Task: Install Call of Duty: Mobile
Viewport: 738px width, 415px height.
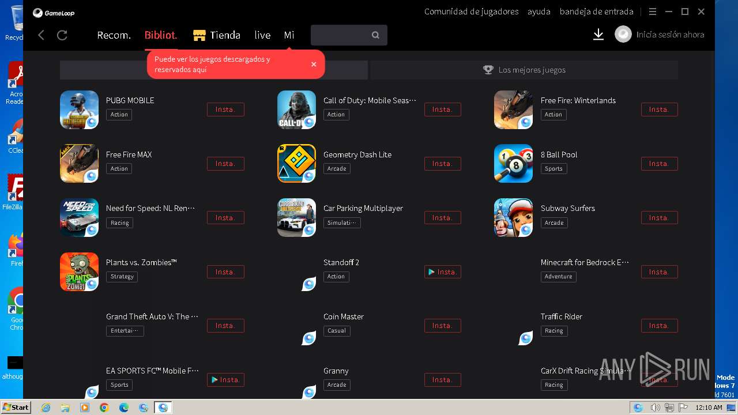Action: coord(442,110)
